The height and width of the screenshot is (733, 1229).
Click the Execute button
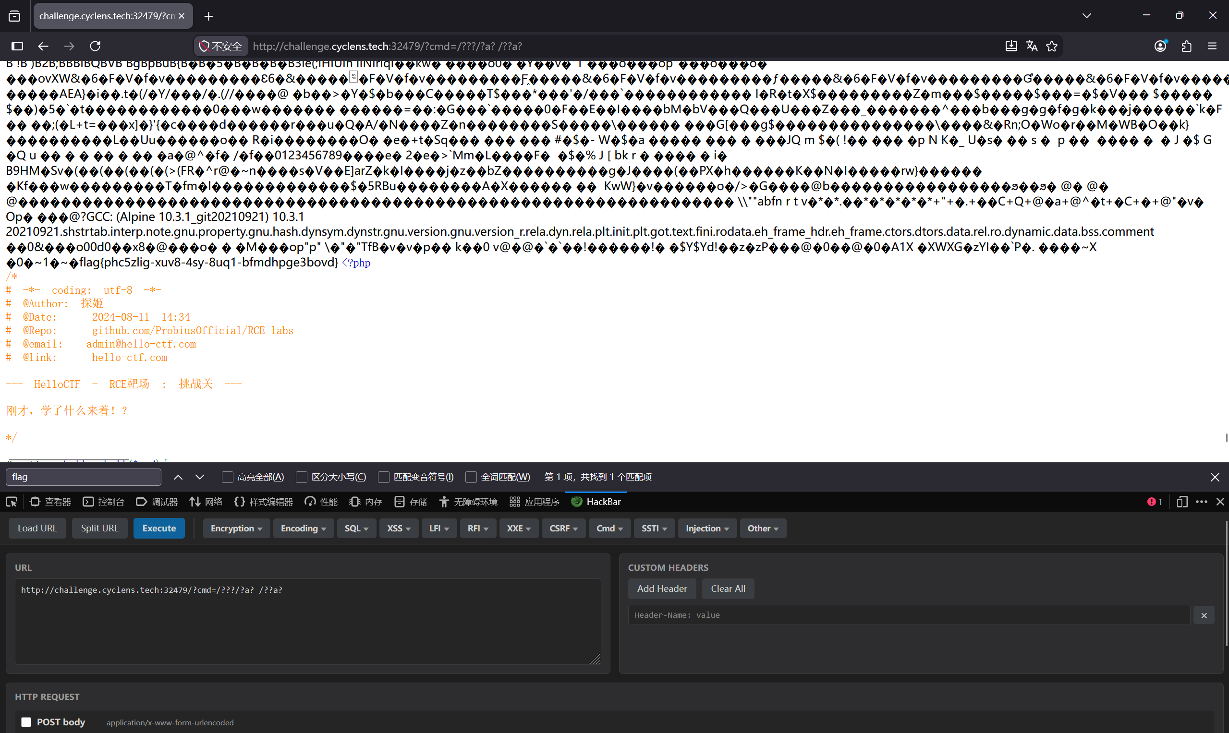159,529
